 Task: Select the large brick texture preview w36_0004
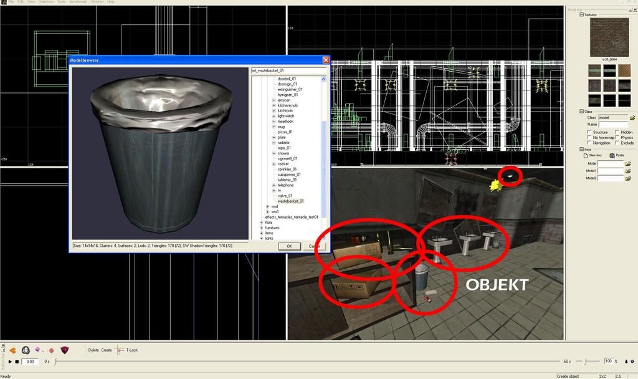(609, 37)
